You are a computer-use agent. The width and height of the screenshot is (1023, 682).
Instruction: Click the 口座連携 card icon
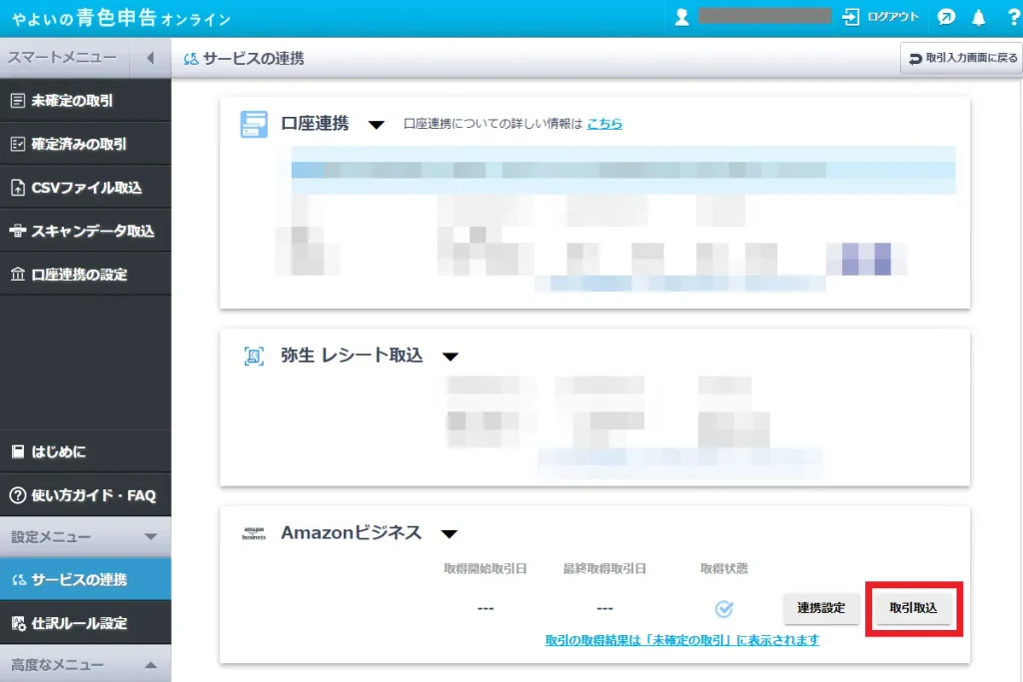[x=254, y=124]
